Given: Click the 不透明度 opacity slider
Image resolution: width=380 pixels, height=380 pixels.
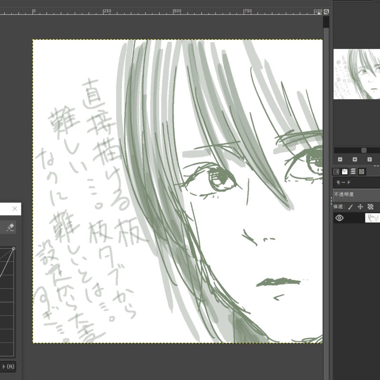Looking at the screenshot, I should [x=357, y=195].
